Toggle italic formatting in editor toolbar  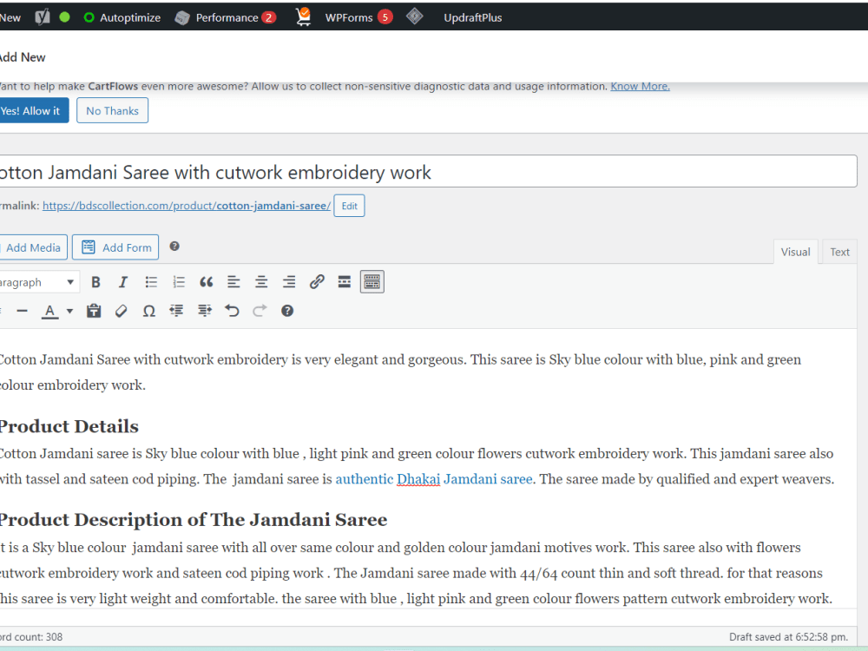(x=123, y=282)
